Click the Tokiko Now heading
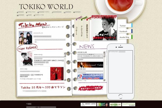The width and height of the screenshot is (162, 108). pyautogui.click(x=34, y=25)
